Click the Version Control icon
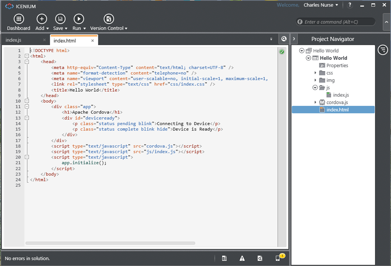391x266 pixels. [x=109, y=19]
